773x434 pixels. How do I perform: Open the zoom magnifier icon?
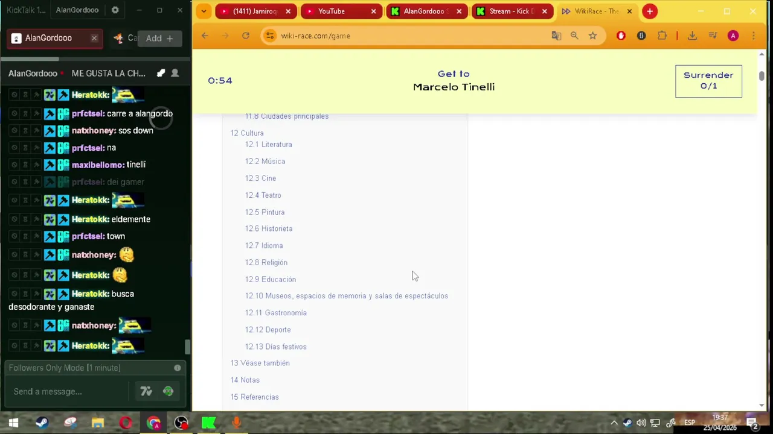pyautogui.click(x=574, y=36)
